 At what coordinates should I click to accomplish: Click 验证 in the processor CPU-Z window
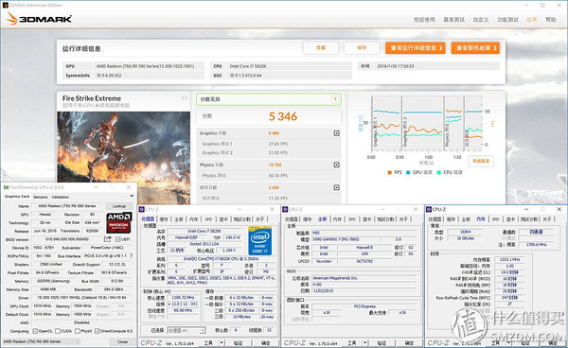[x=238, y=342]
